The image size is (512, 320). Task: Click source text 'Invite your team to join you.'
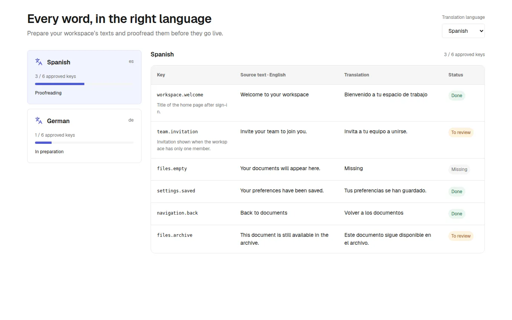[x=274, y=132]
